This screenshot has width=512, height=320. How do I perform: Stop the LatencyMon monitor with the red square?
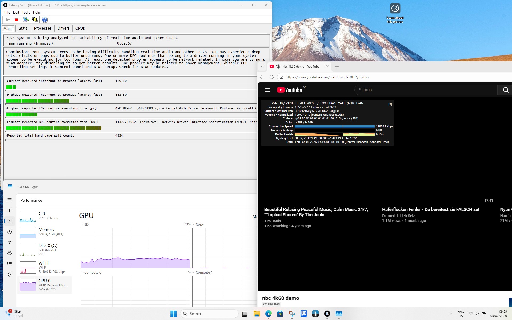tap(16, 20)
